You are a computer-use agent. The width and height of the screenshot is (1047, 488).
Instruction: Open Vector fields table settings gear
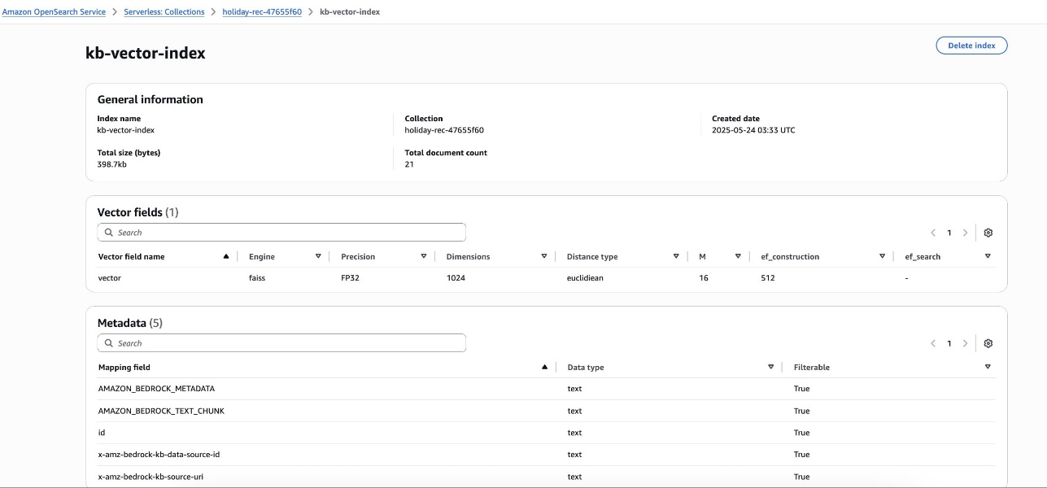[x=988, y=233]
